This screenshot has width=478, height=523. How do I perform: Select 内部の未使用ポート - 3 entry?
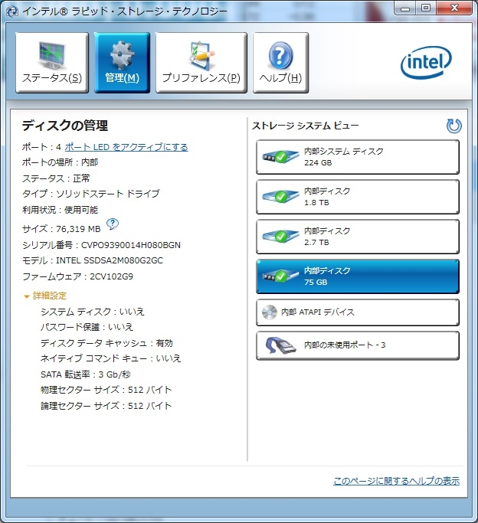point(358,345)
